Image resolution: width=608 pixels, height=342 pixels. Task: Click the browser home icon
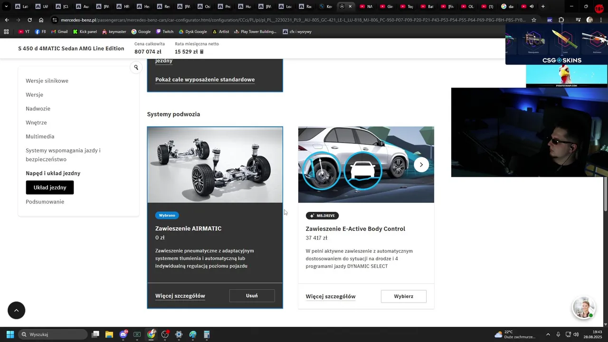click(x=41, y=20)
